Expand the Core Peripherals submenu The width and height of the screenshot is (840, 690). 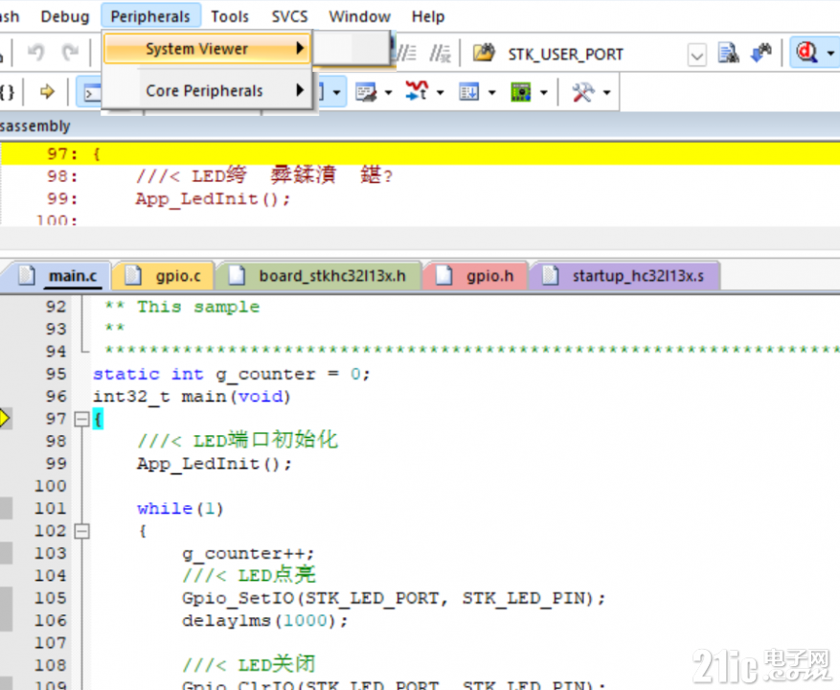pos(207,91)
